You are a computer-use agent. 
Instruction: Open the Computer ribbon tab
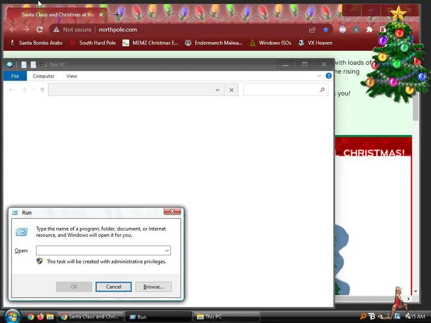[43, 76]
